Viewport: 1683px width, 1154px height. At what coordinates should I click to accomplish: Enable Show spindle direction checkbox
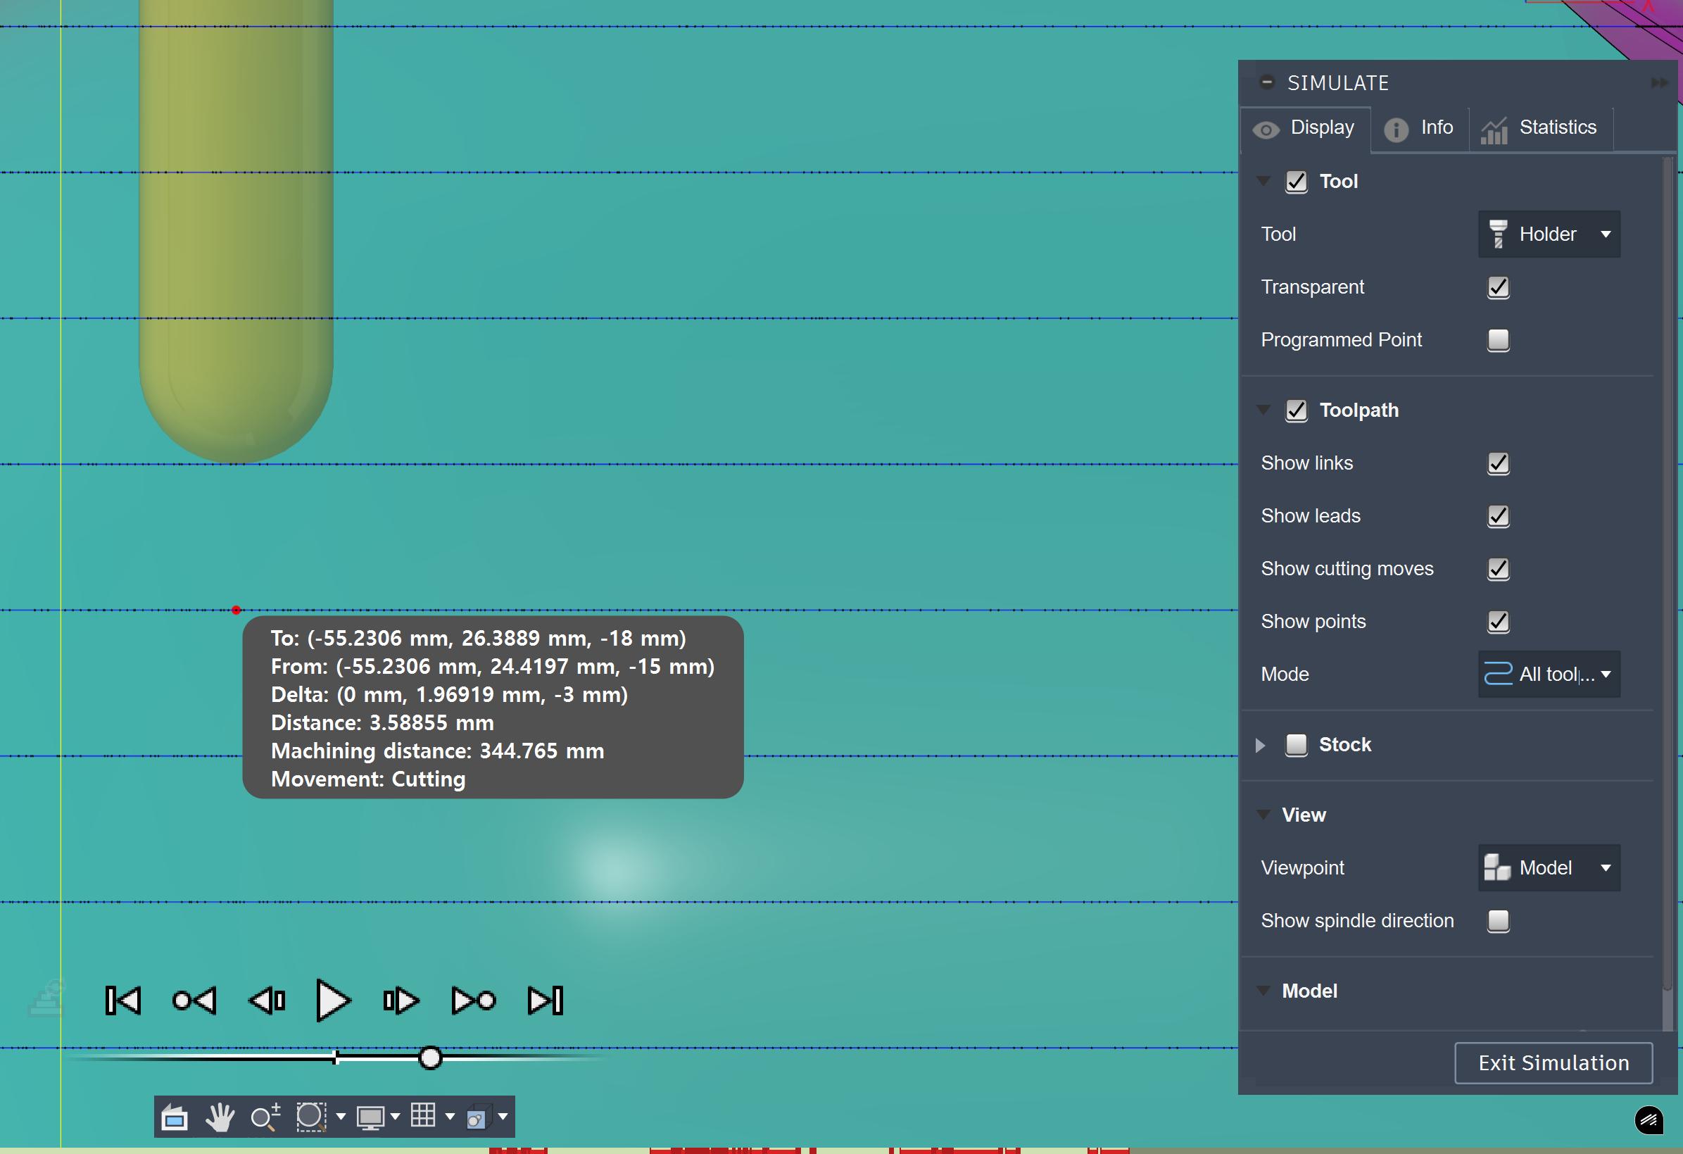[1498, 921]
